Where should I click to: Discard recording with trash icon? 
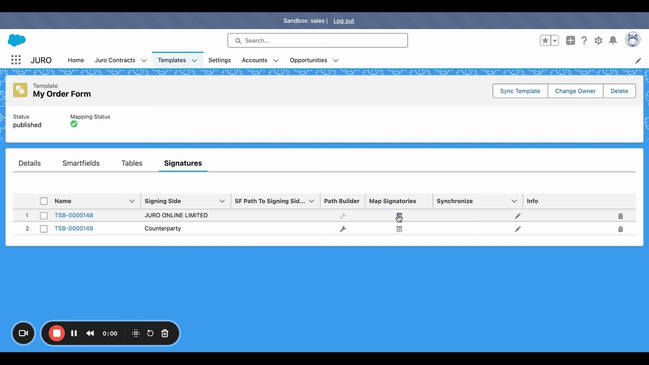(x=165, y=333)
